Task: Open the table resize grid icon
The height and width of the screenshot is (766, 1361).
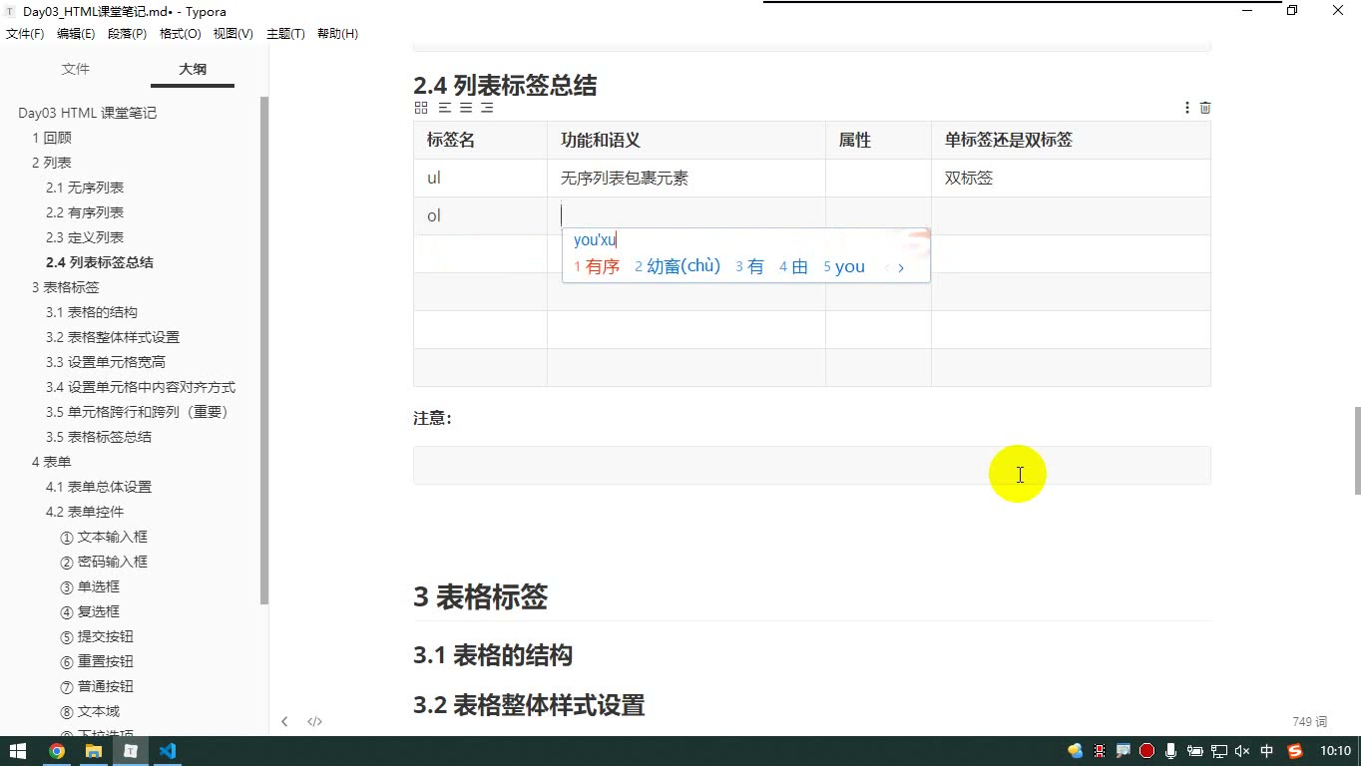Action: tap(421, 108)
